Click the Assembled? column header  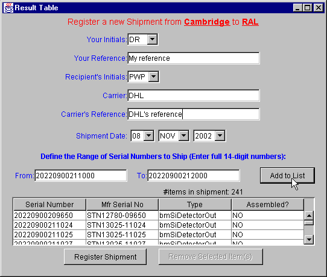pos(267,205)
